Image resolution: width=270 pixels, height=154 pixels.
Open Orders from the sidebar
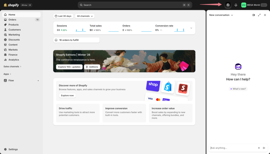(12, 20)
